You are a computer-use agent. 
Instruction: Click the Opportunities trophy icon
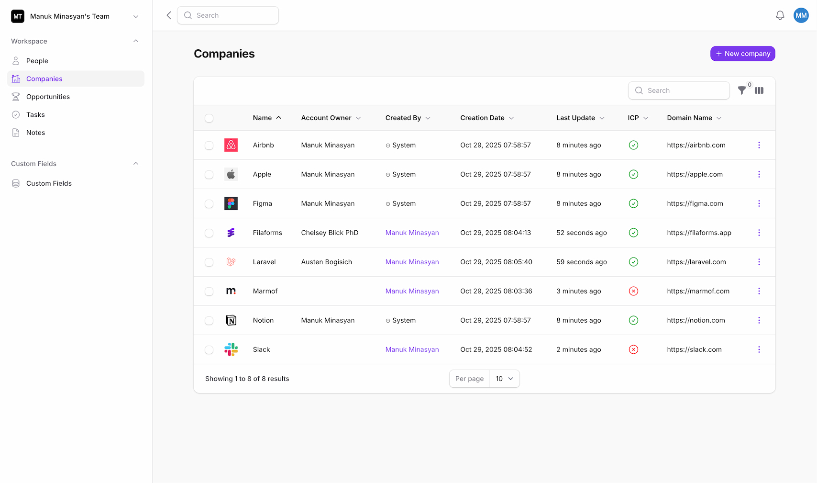click(16, 96)
